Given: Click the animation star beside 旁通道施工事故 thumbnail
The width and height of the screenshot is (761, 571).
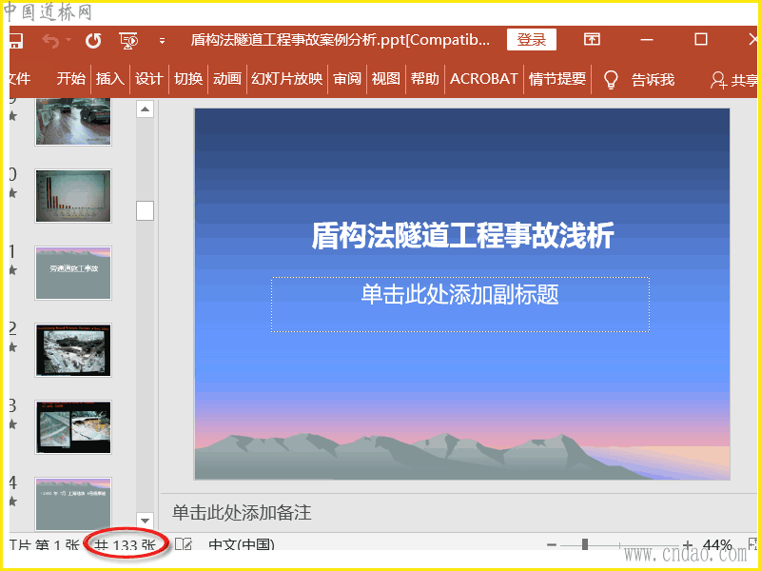Looking at the screenshot, I should (x=12, y=270).
